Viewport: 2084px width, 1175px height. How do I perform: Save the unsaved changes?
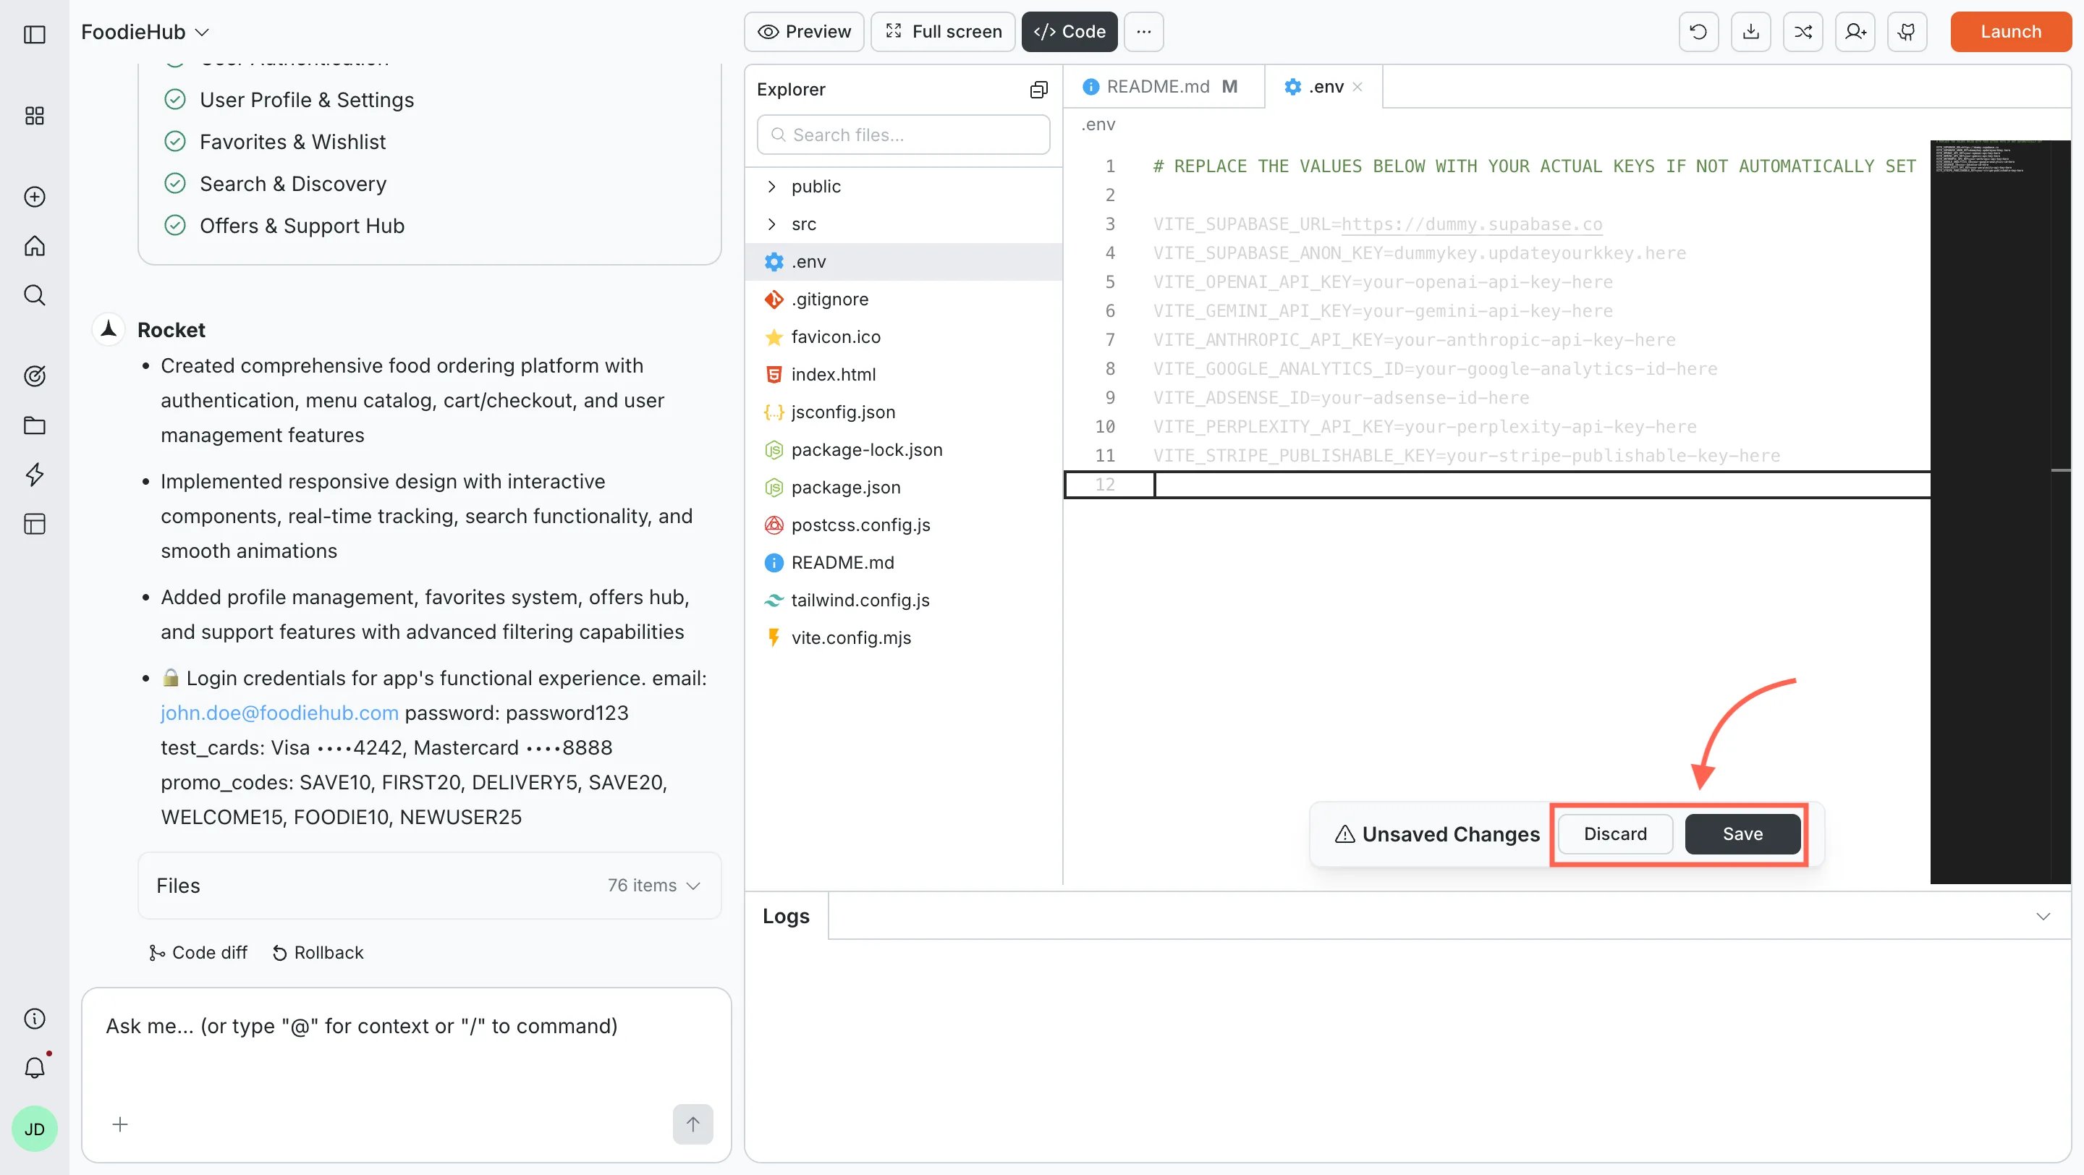[1742, 833]
